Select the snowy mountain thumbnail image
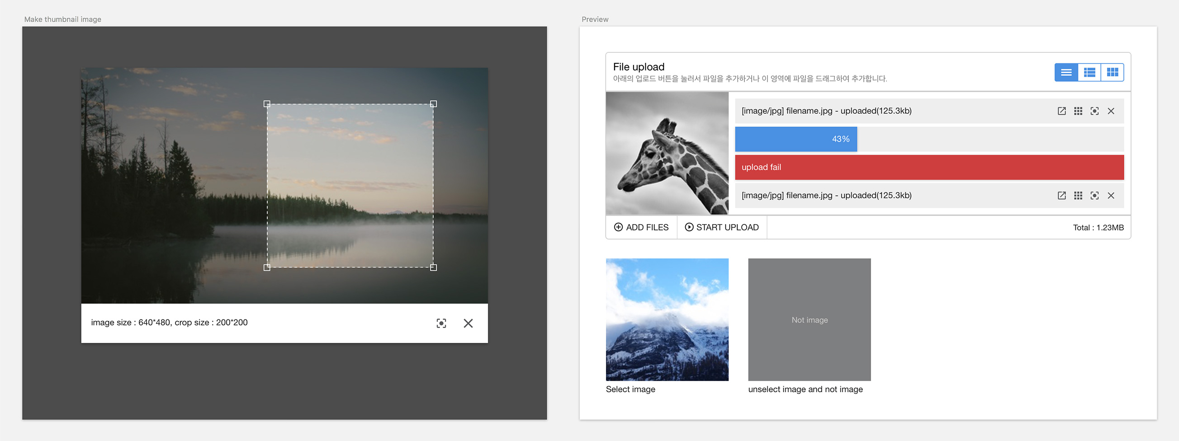This screenshot has height=441, width=1179. 667,319
